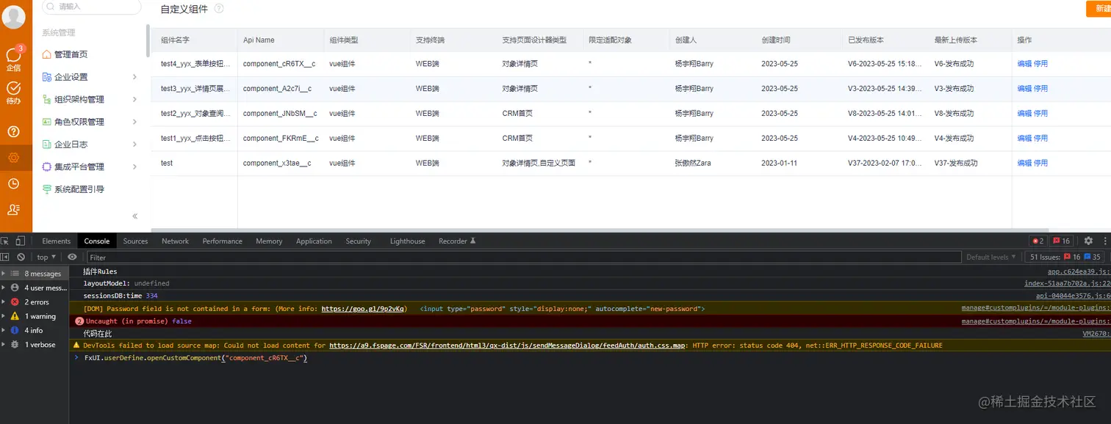
Task: Expand the 企业日志 menu chevron
Action: tap(134, 145)
